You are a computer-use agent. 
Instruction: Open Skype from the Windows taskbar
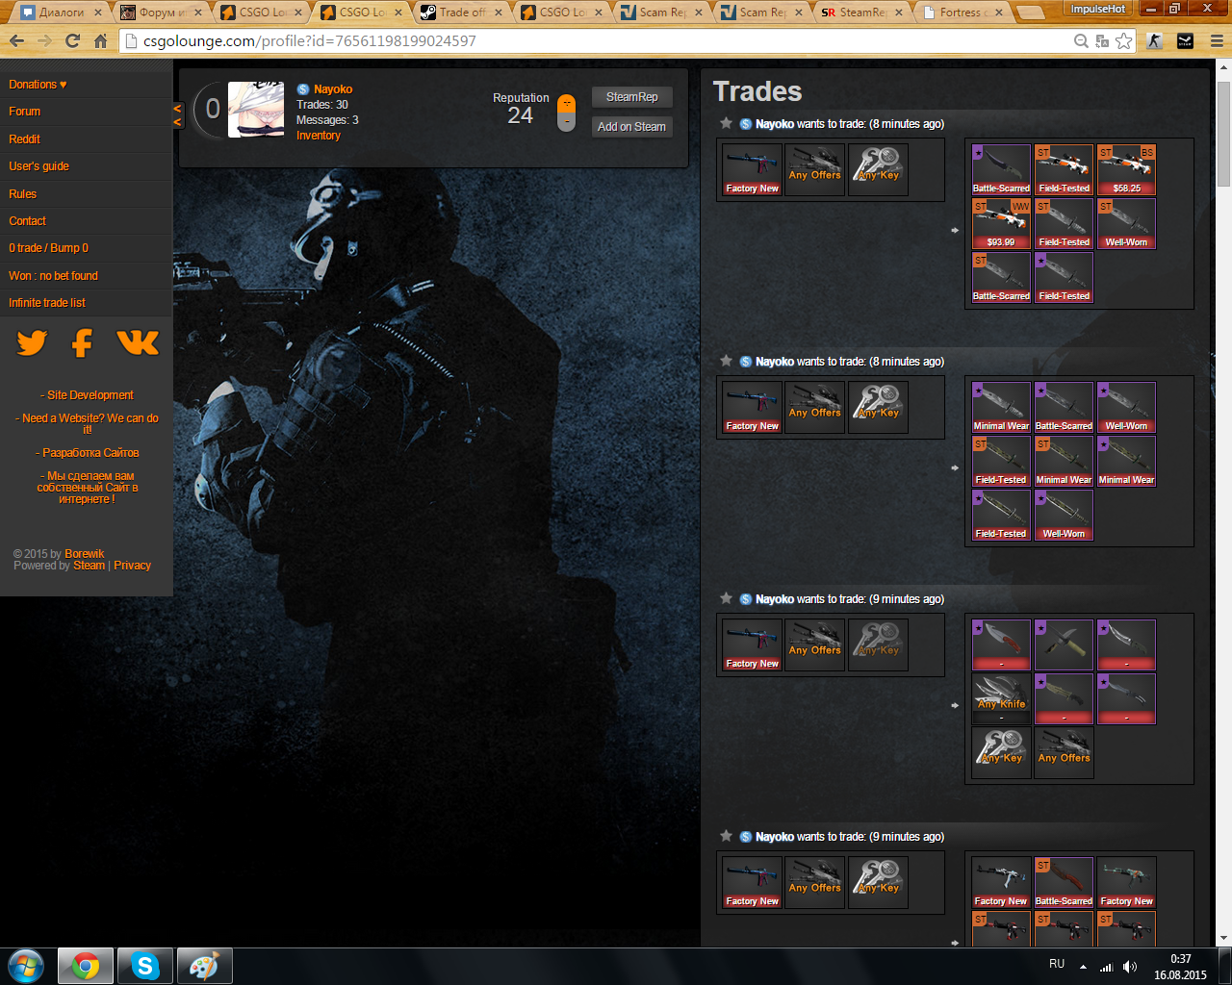(145, 966)
